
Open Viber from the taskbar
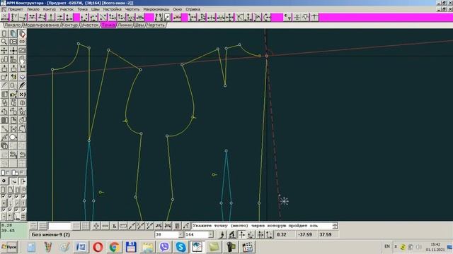pos(164,247)
